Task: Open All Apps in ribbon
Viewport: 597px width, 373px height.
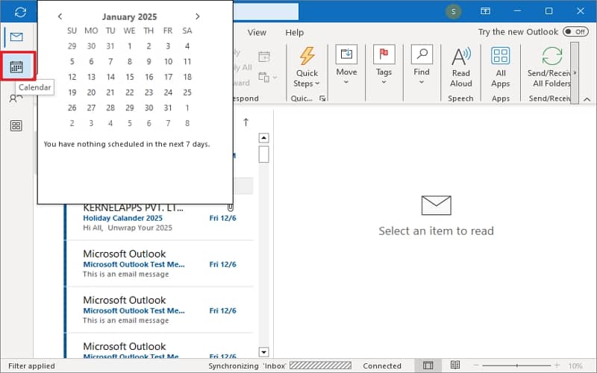Action: (x=500, y=67)
